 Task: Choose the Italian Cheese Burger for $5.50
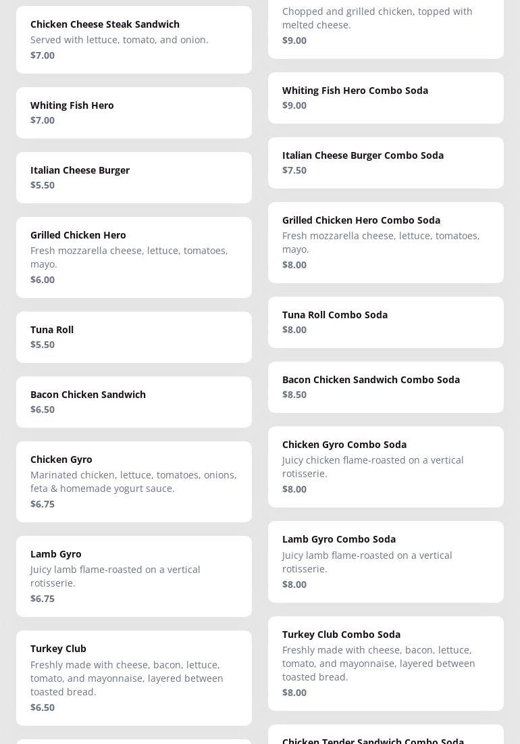(134, 177)
